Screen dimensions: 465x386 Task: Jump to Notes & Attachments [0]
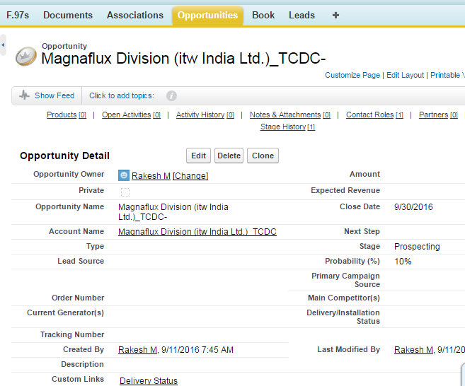[290, 115]
